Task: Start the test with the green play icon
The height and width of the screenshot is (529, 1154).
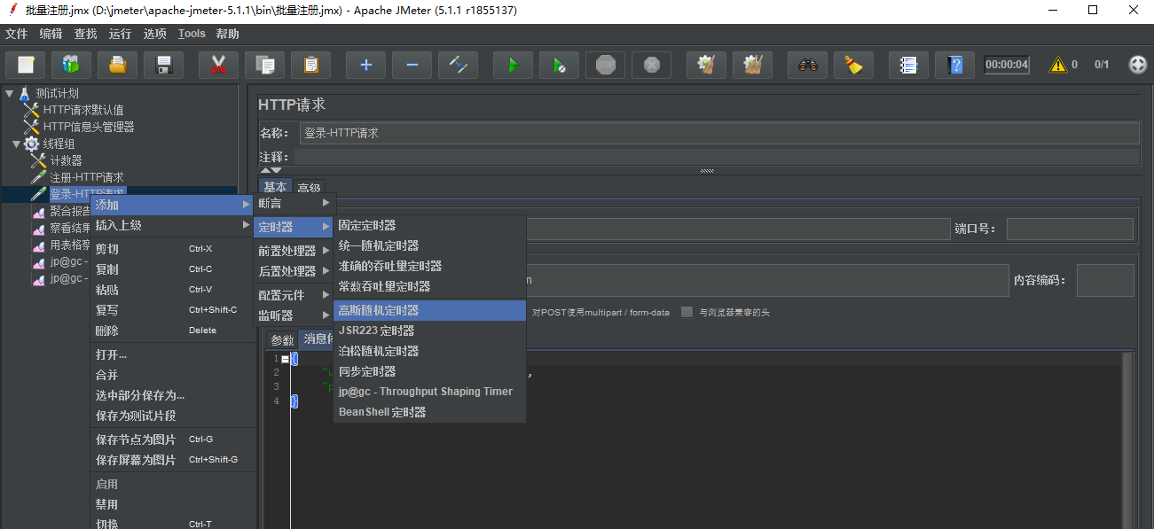Action: 513,65
